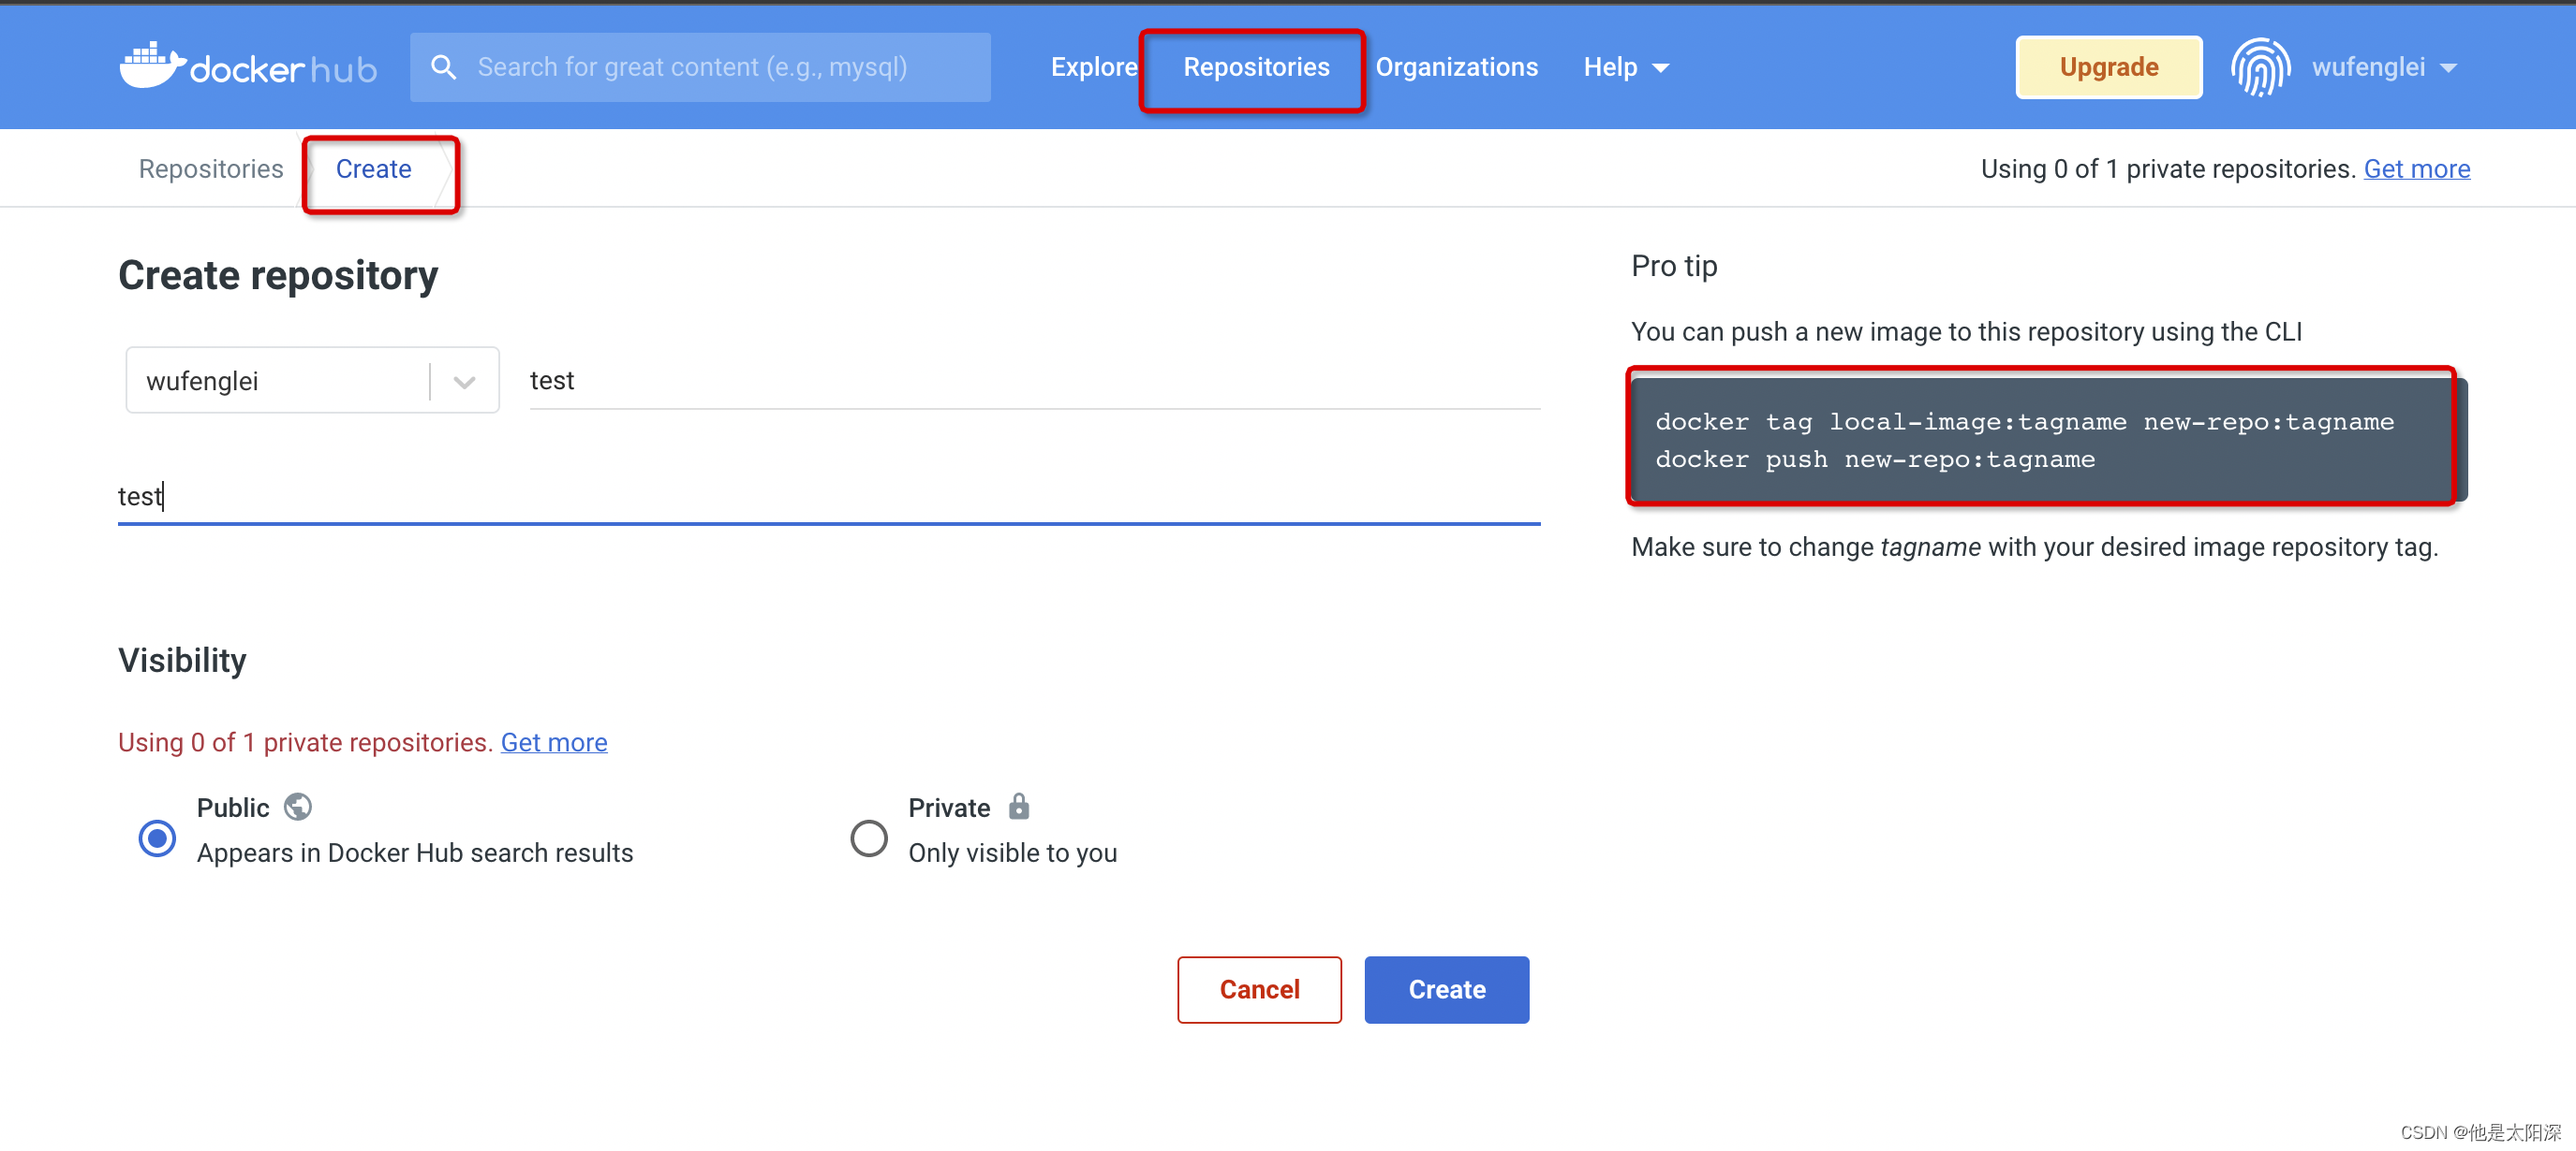Click the globe icon beside Public

click(298, 807)
